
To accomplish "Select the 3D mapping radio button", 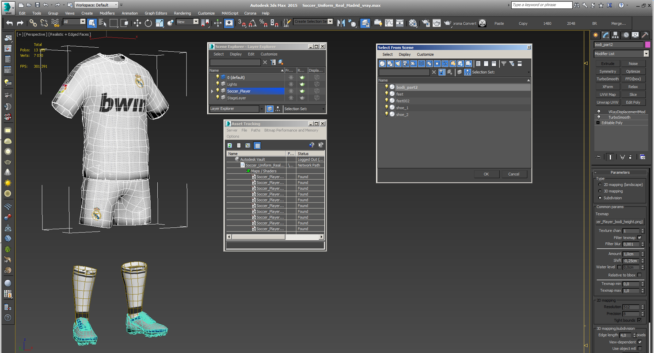I will (600, 191).
